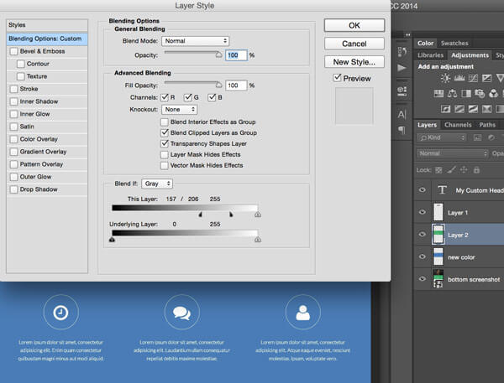The image size is (504, 383).
Task: Select Blending Options: Custom in Styles list
Action: pyautogui.click(x=47, y=39)
